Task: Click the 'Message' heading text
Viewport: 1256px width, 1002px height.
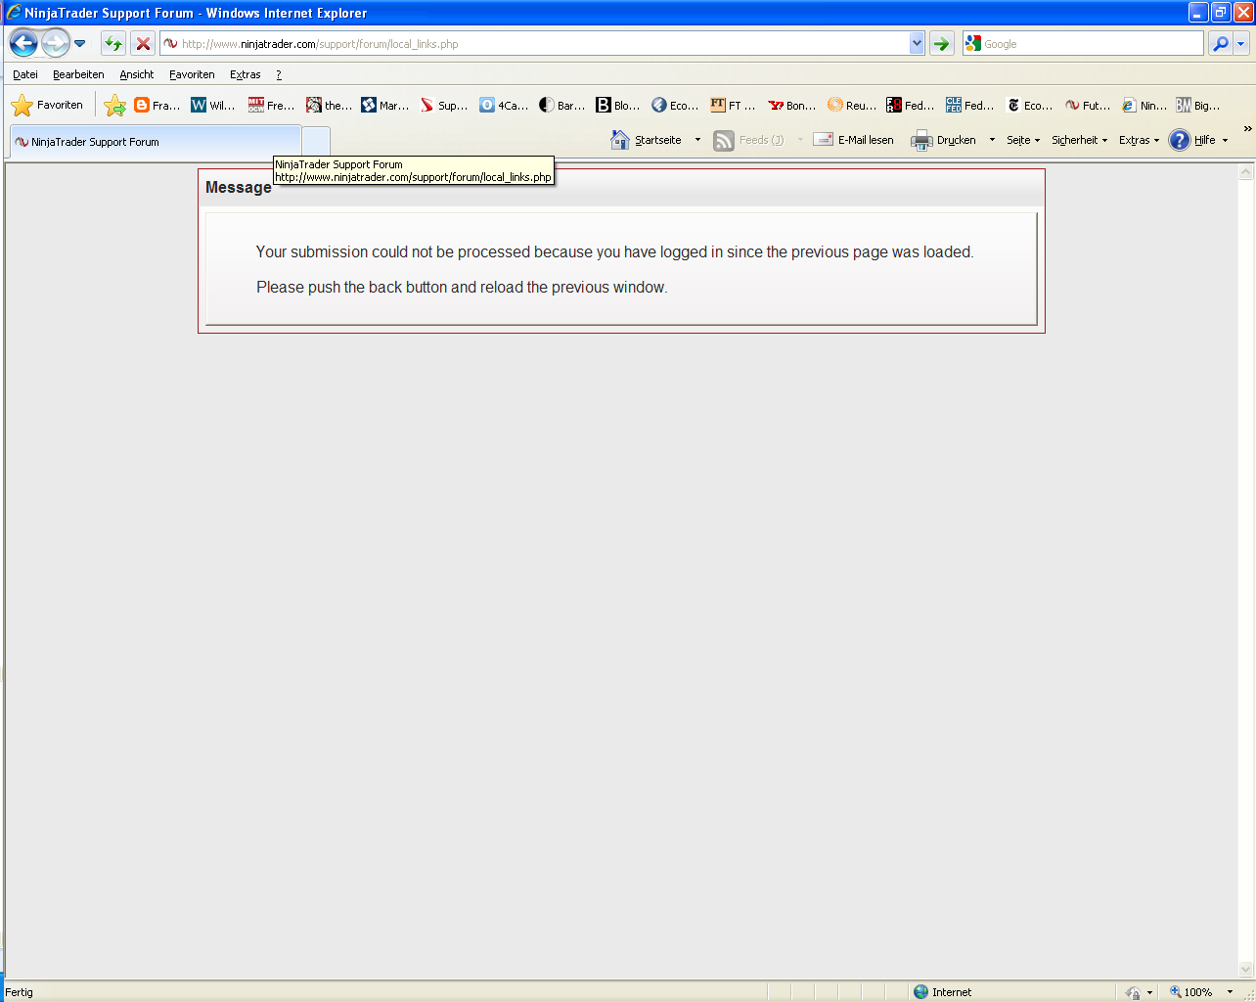Action: point(239,187)
